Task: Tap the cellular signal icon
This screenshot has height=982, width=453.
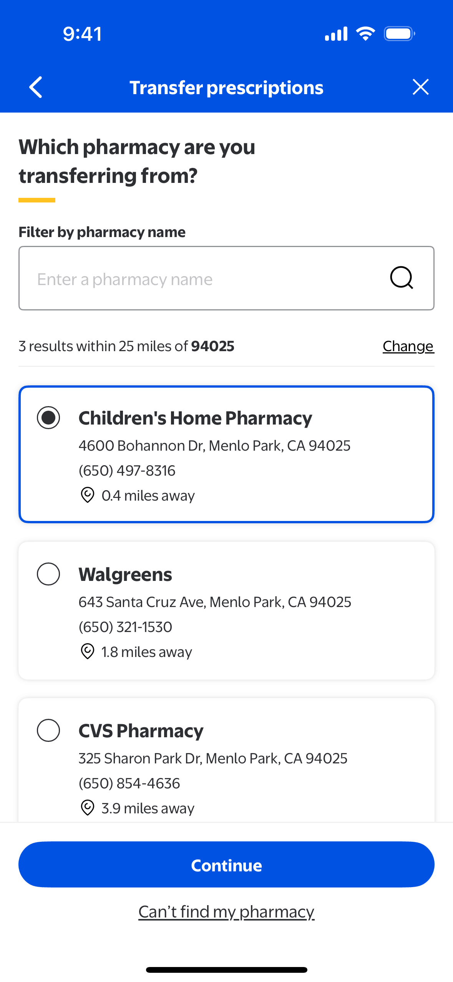Action: click(x=336, y=34)
